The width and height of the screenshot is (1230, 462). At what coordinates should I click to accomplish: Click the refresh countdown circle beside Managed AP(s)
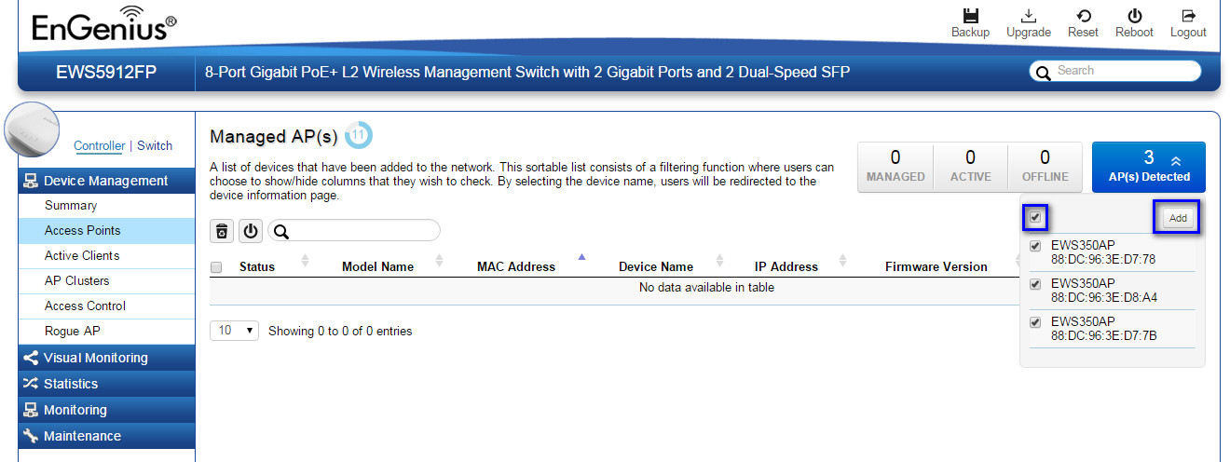coord(358,136)
